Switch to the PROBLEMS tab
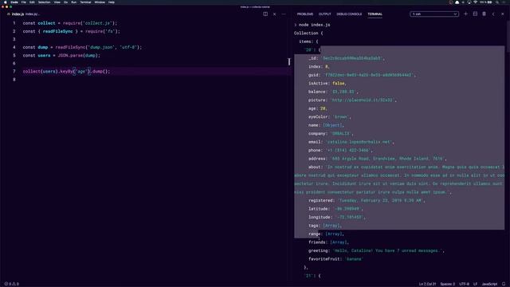This screenshot has width=510, height=287. tap(304, 14)
